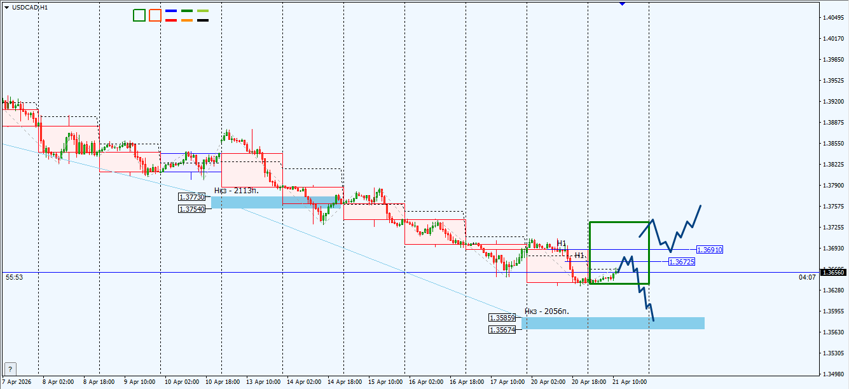Click the 1.38550 price scale value

834,144
